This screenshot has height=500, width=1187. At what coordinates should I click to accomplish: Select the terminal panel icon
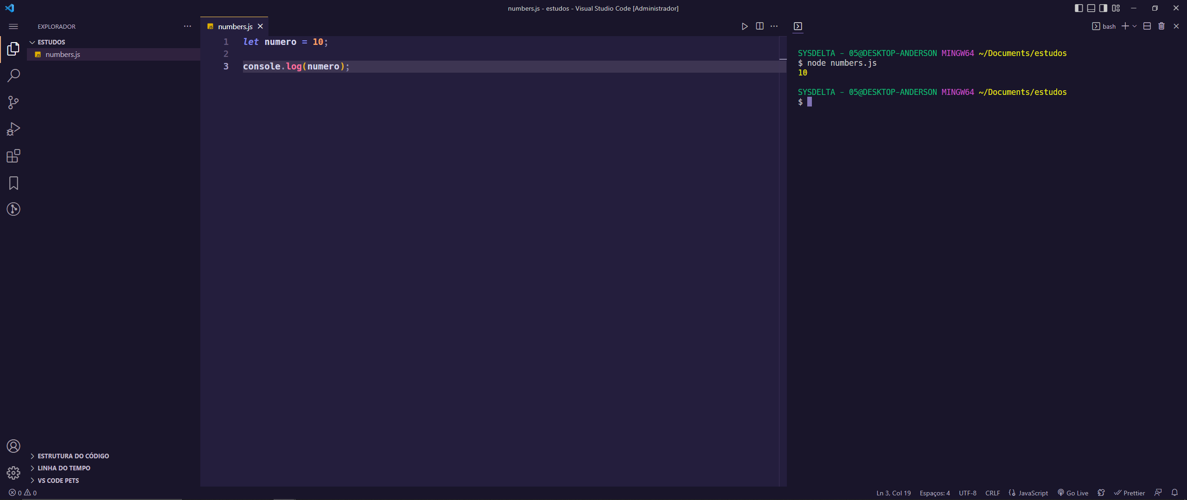tap(798, 26)
